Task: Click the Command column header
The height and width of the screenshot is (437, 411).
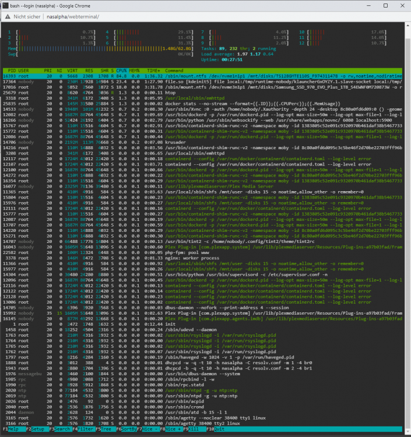Action: 174,71
